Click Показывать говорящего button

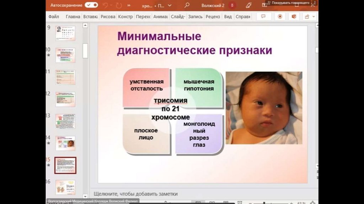[289, 3]
